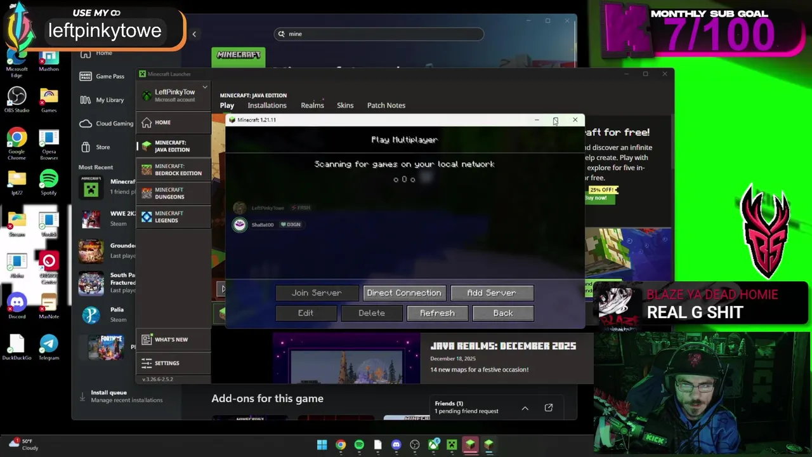Click Back button in Multiplayer screen
This screenshot has height=457, width=812.
503,313
